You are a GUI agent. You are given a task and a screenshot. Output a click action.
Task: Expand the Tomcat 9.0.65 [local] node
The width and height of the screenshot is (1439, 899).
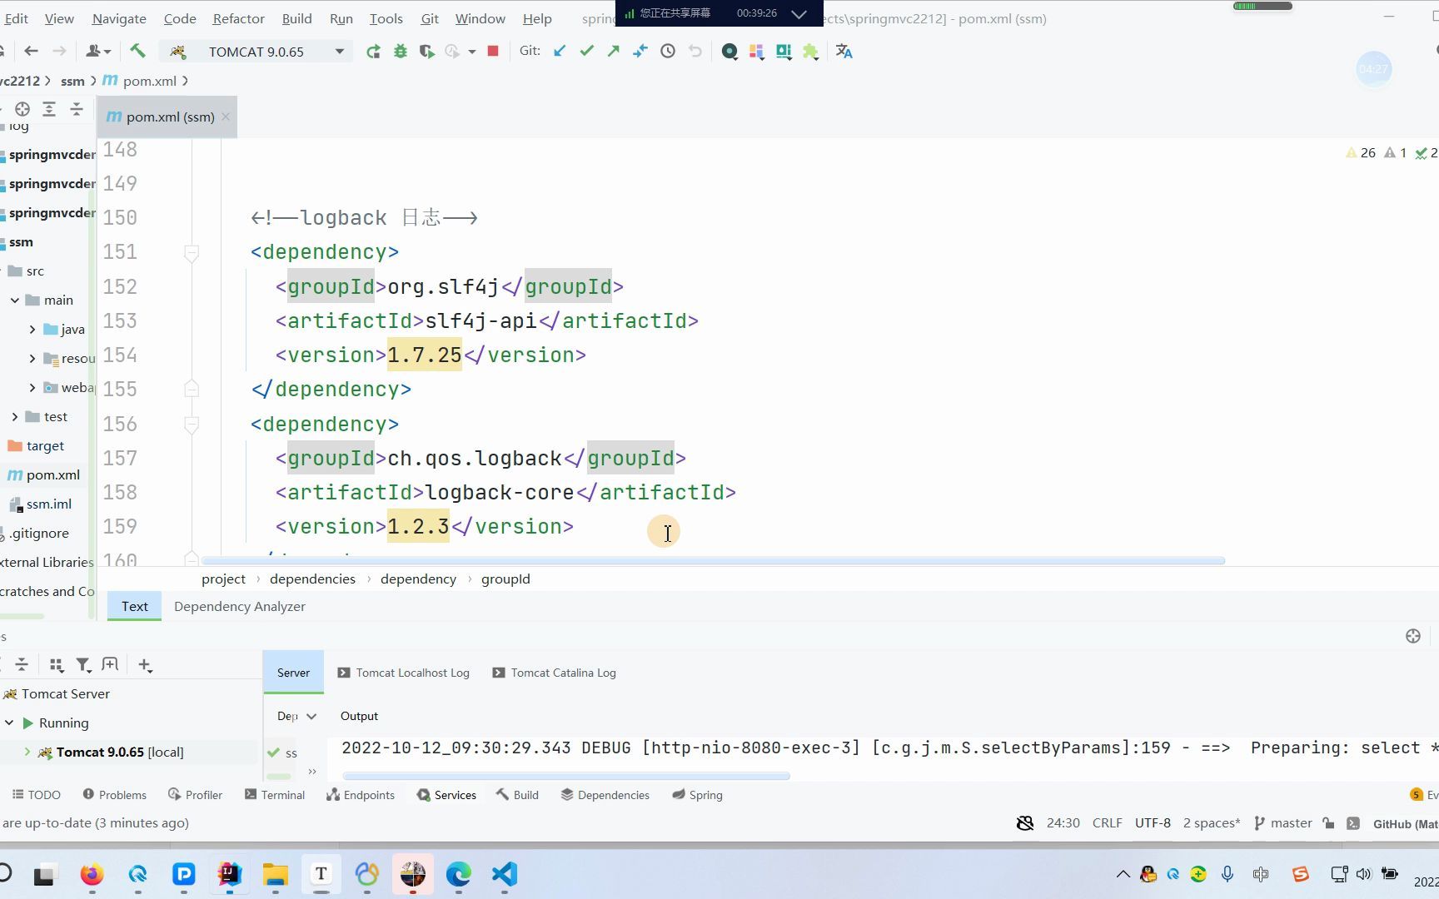(x=26, y=752)
